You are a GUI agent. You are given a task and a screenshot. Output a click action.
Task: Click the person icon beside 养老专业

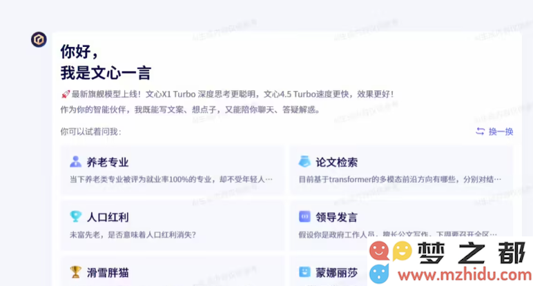[75, 162]
